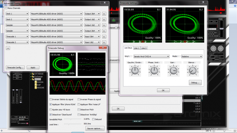Remove Deck 1 row with X button

104,14
